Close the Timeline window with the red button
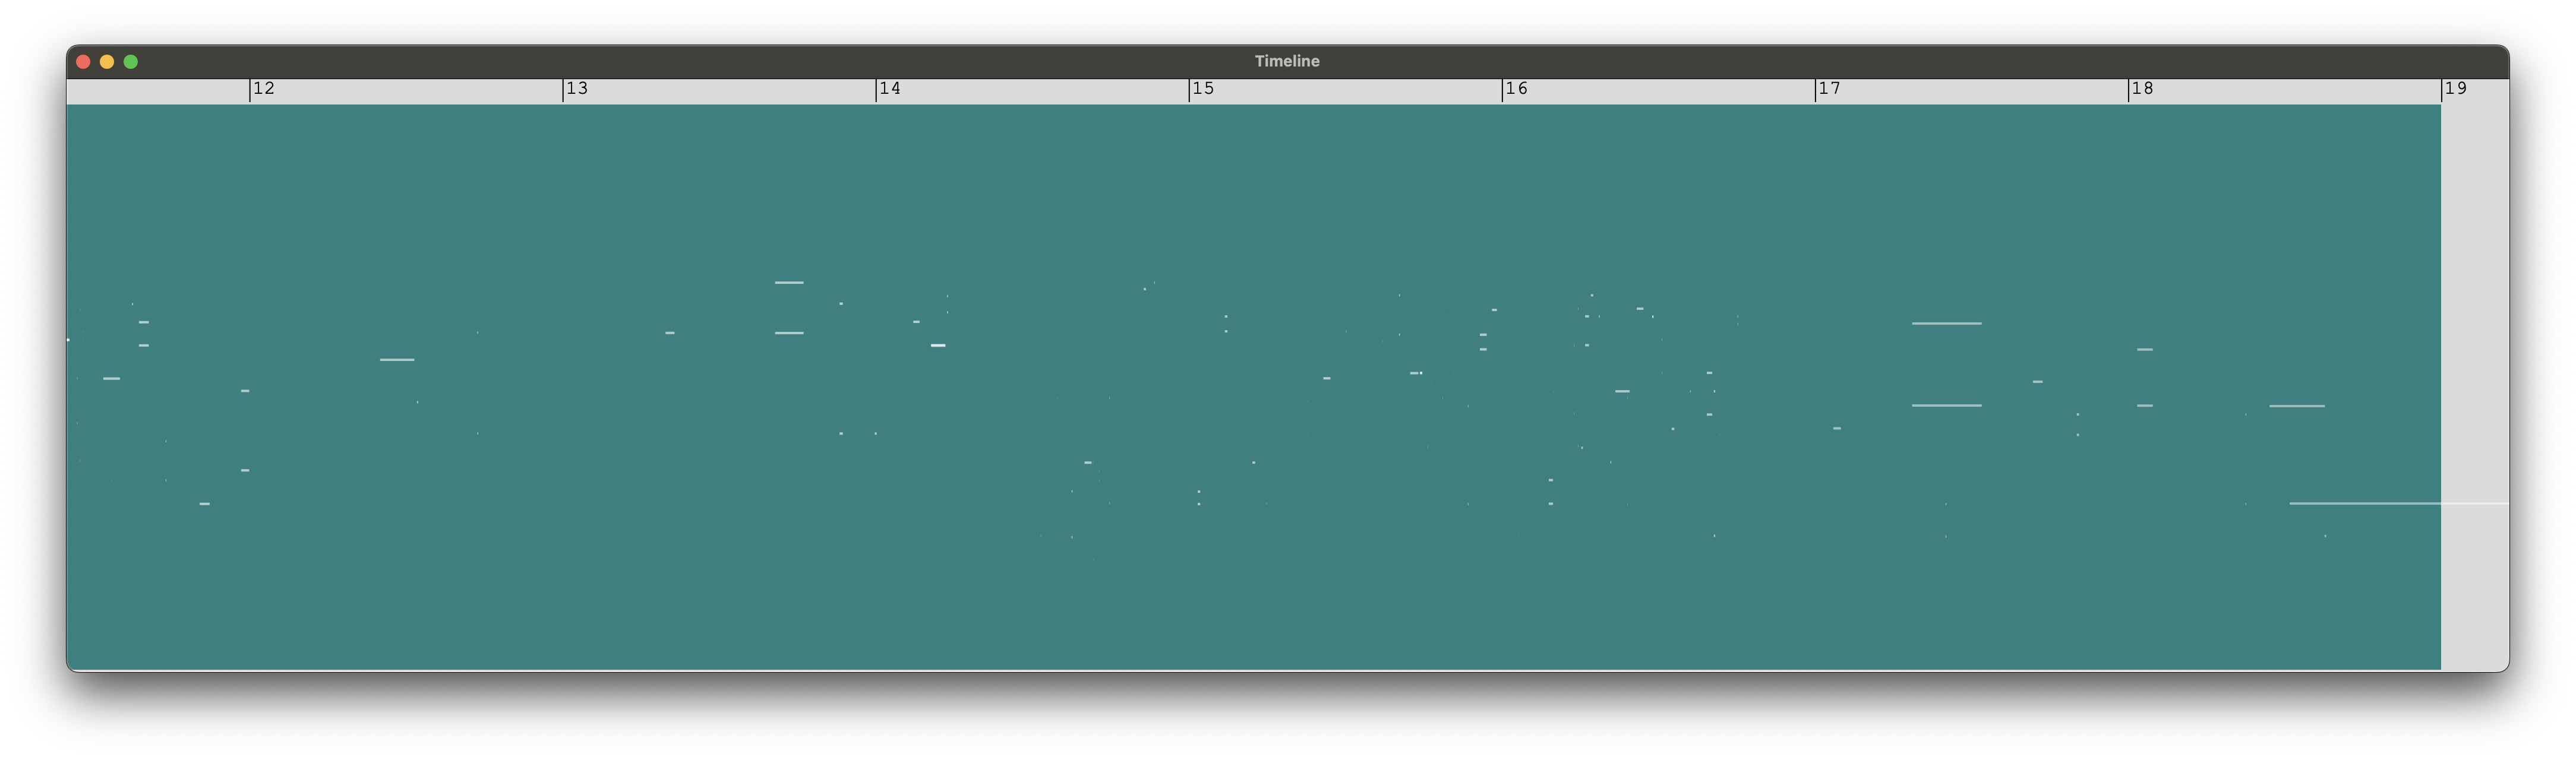The image size is (2576, 760). (83, 62)
